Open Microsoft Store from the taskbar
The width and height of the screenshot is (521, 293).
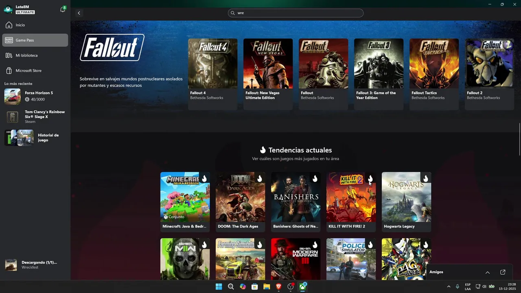point(255,286)
